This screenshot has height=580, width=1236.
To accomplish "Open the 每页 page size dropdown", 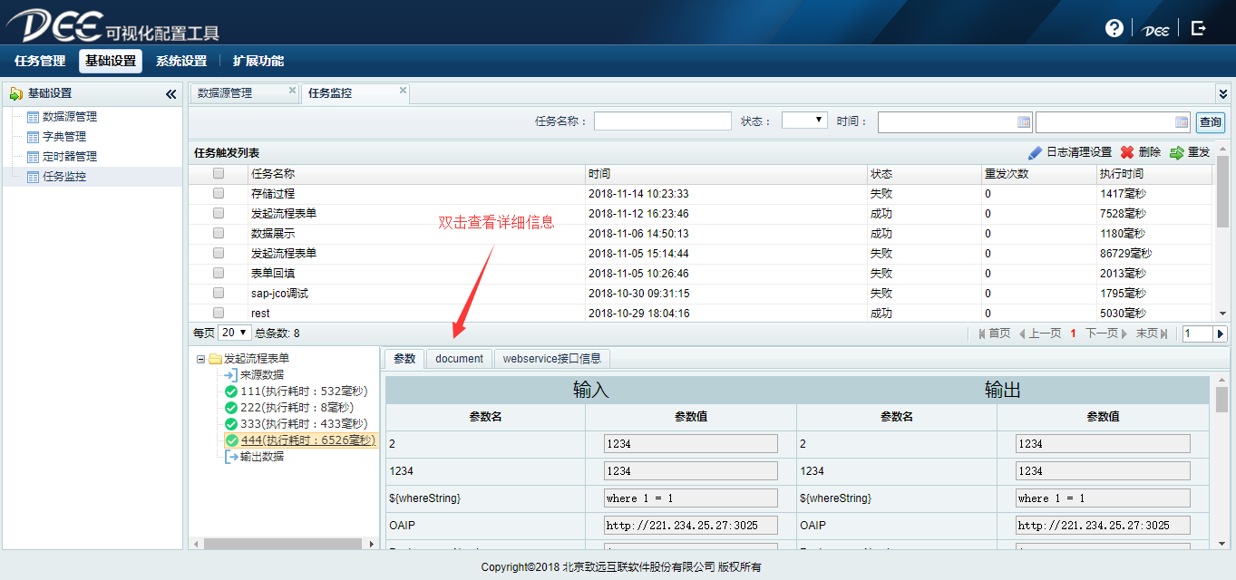I will [x=235, y=333].
